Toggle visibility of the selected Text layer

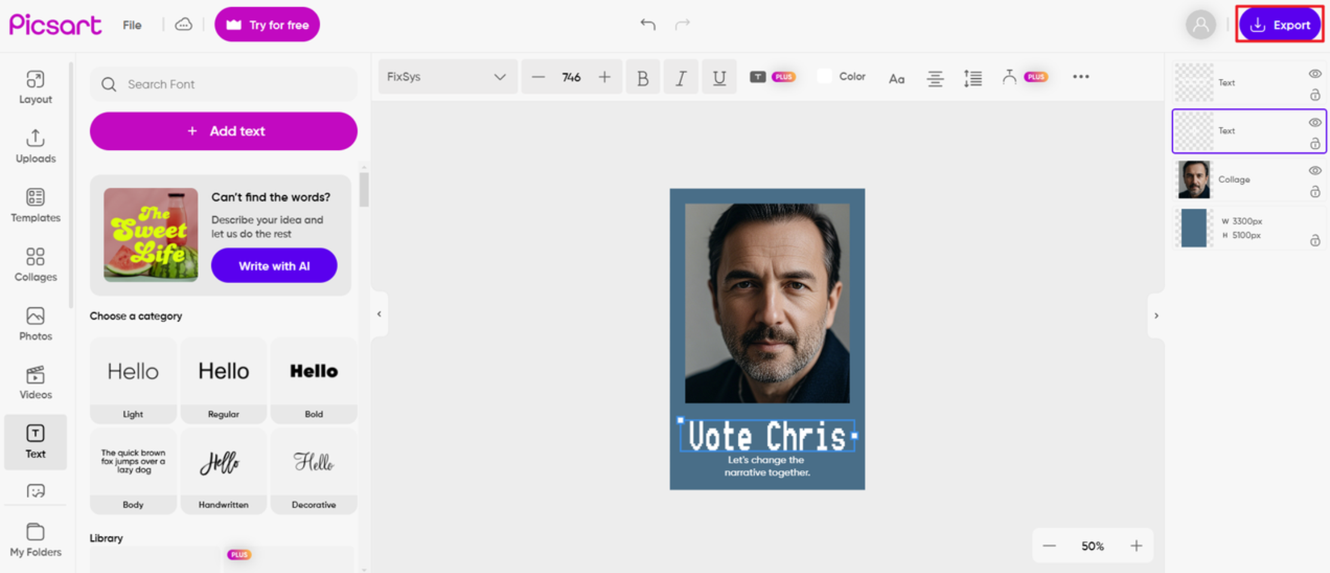coord(1314,122)
